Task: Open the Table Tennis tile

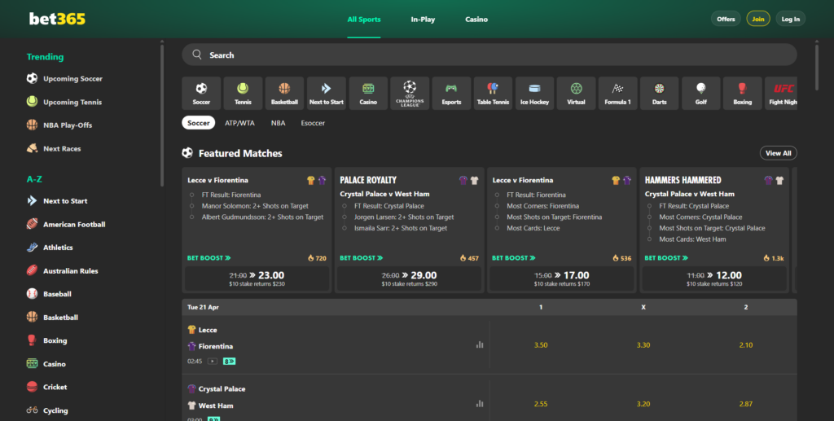Action: (x=493, y=93)
